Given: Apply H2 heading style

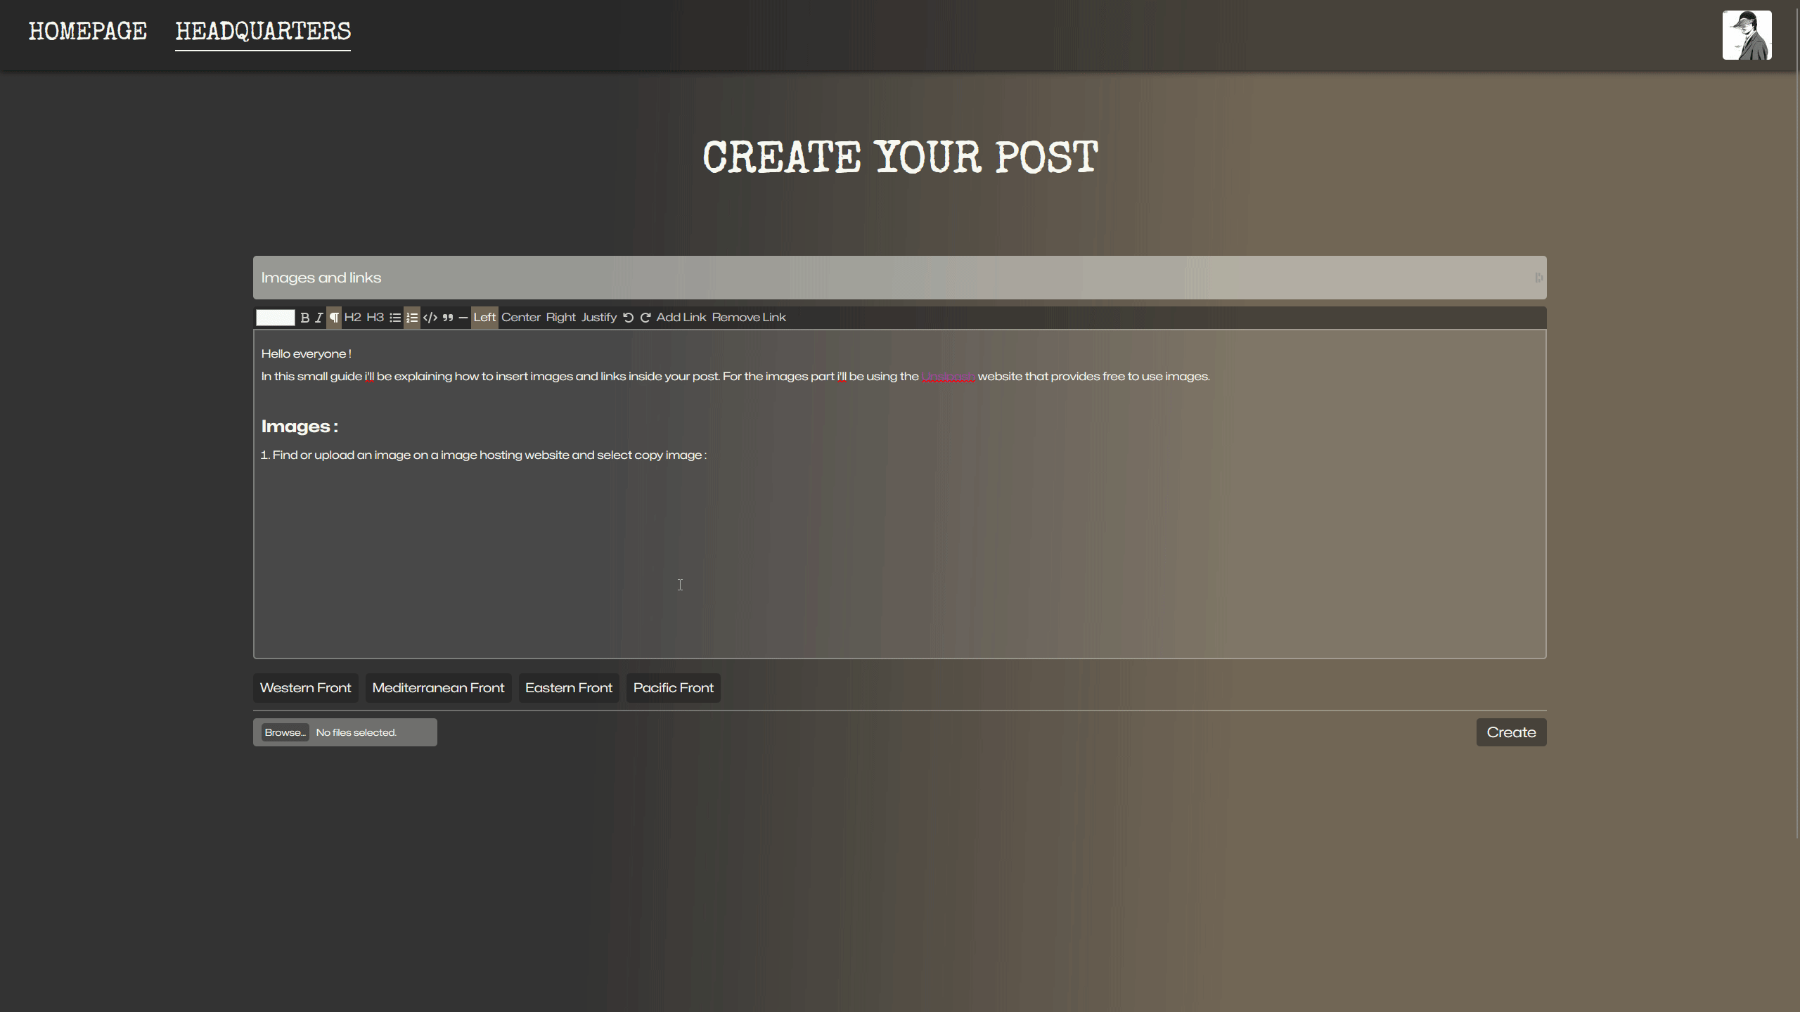Looking at the screenshot, I should pyautogui.click(x=352, y=318).
